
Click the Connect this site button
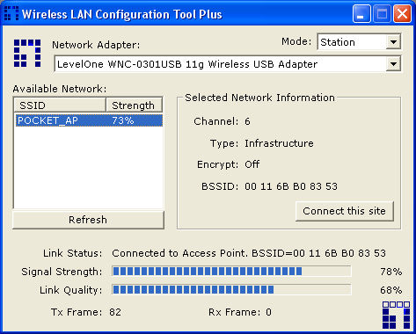tap(344, 211)
